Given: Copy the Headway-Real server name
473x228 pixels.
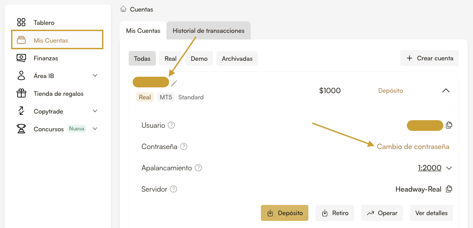Looking at the screenshot, I should tap(449, 189).
